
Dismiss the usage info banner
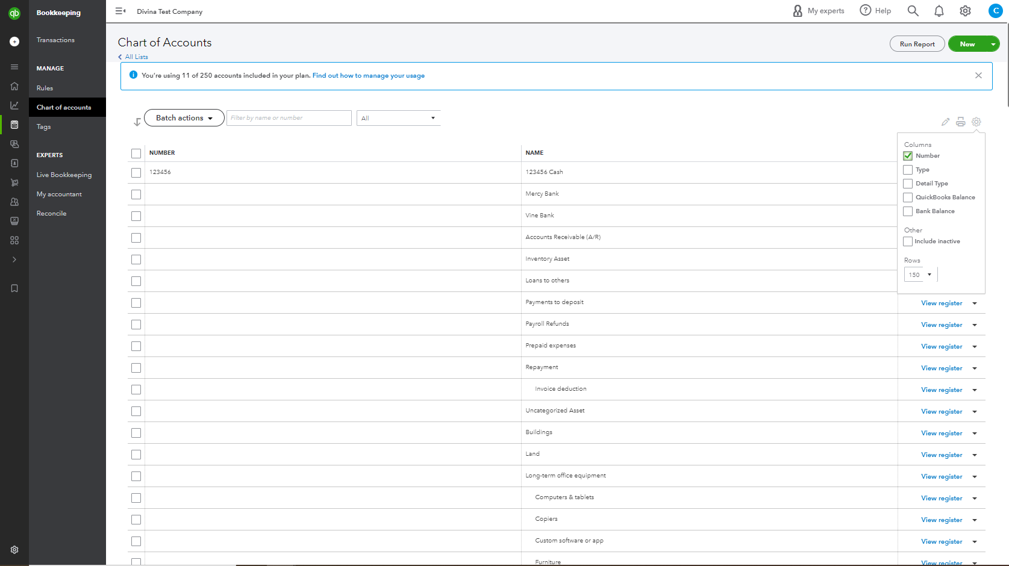pyautogui.click(x=978, y=76)
